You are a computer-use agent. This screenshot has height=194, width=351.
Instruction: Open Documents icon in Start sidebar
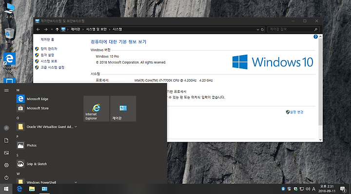tap(6, 140)
